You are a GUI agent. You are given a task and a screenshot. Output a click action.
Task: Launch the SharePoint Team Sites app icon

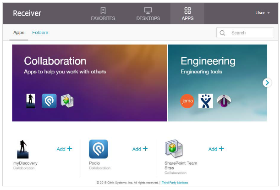tap(174, 149)
